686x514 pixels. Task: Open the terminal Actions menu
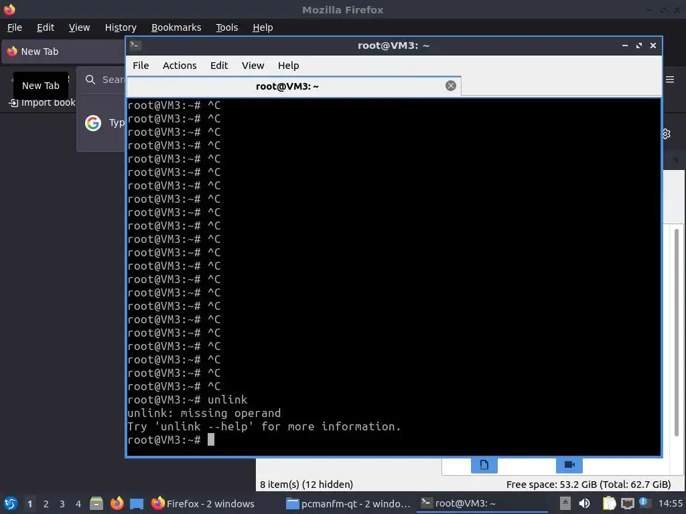click(180, 66)
